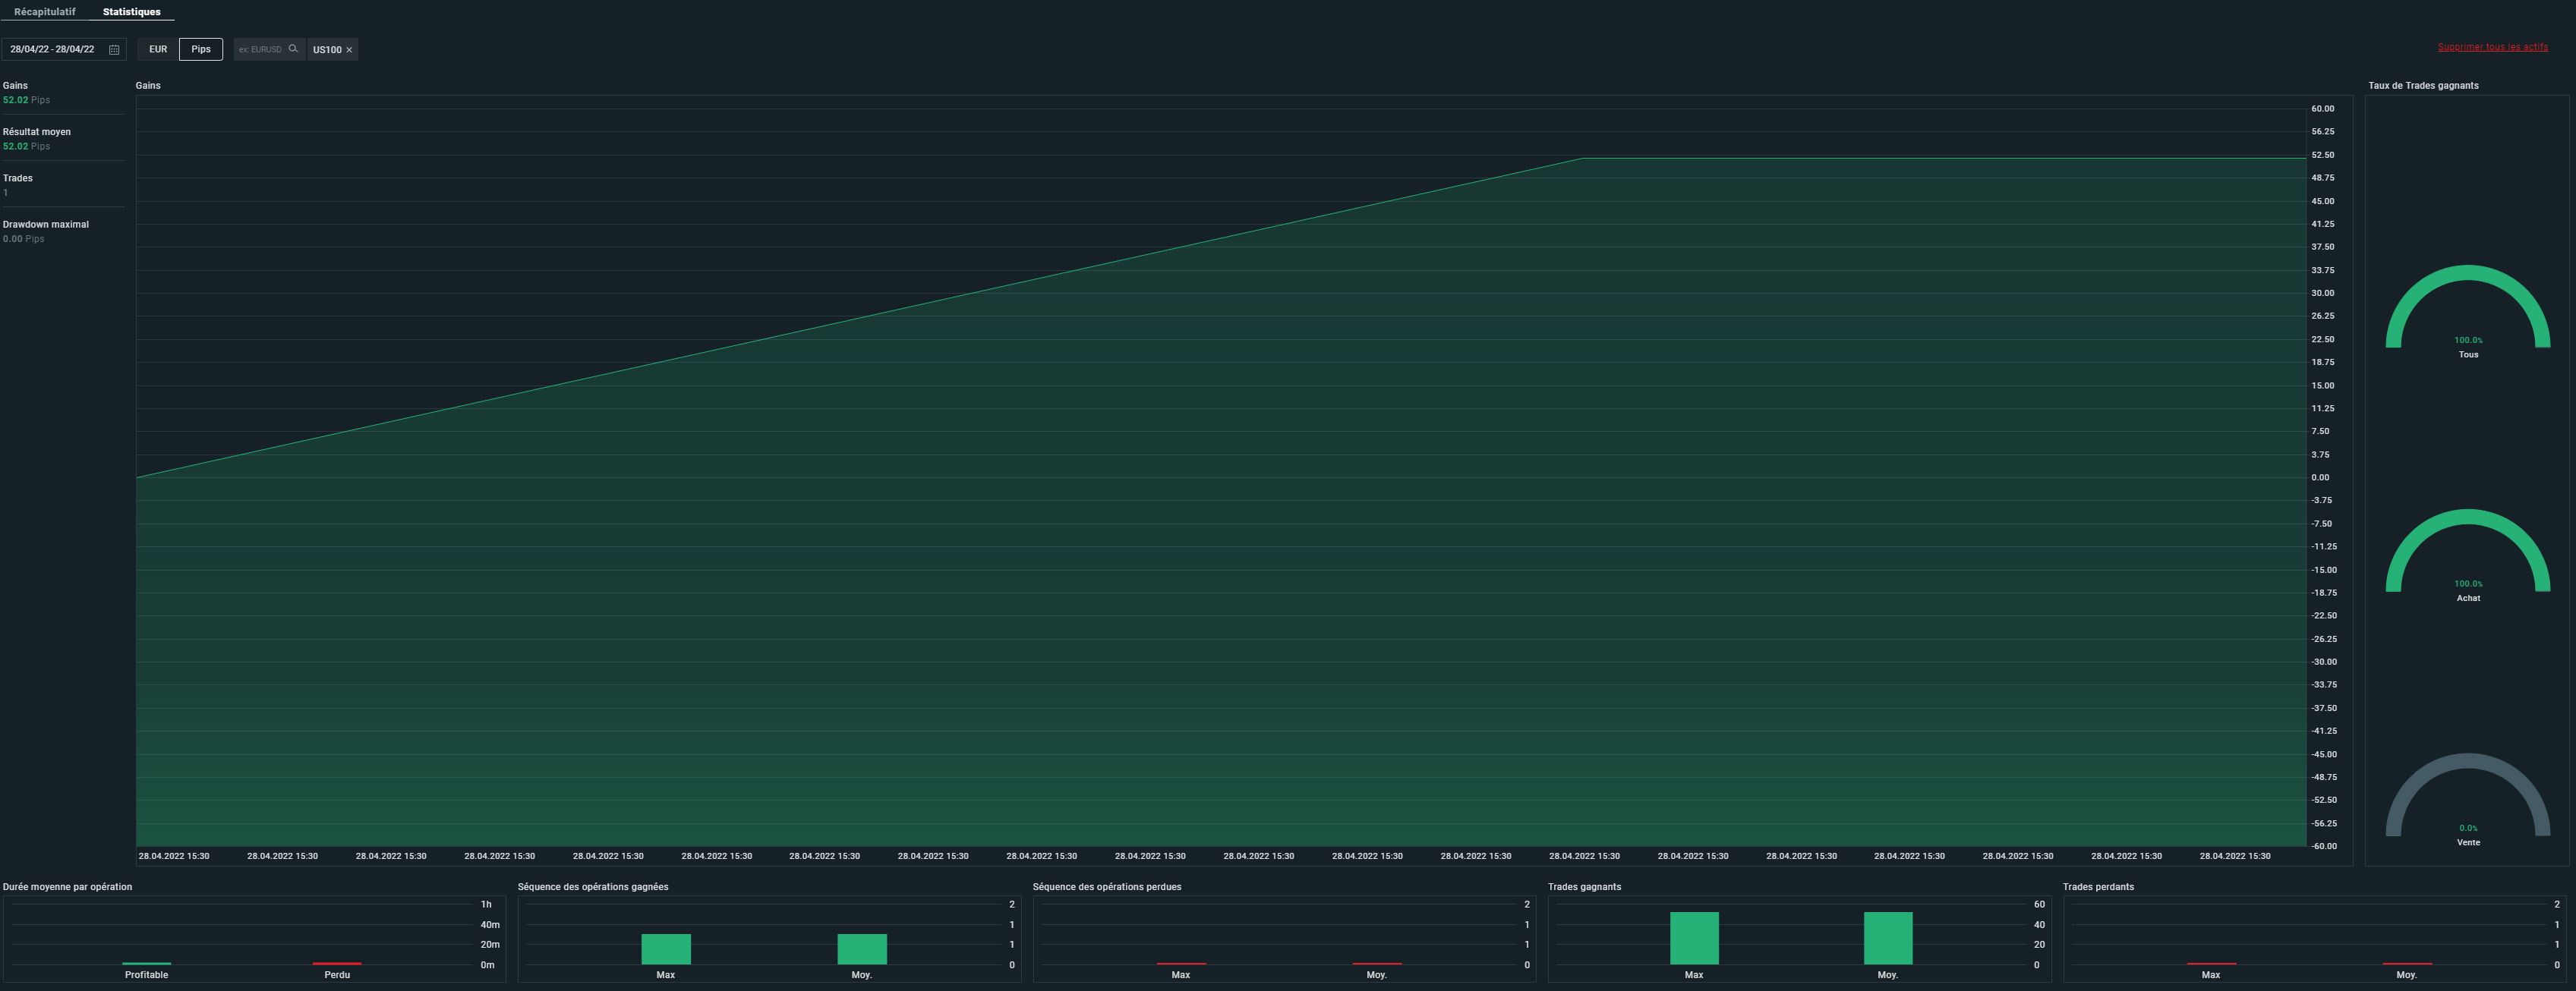Click the Gains value in the sidebar
The width and height of the screenshot is (2576, 991).
(15, 100)
